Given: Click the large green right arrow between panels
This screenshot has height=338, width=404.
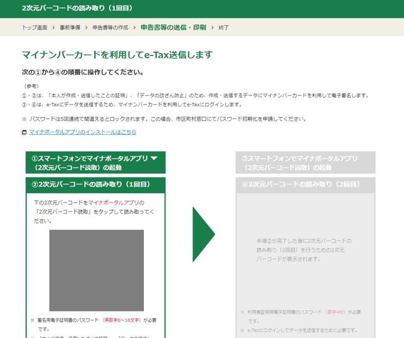Looking at the screenshot, I should pos(204,234).
